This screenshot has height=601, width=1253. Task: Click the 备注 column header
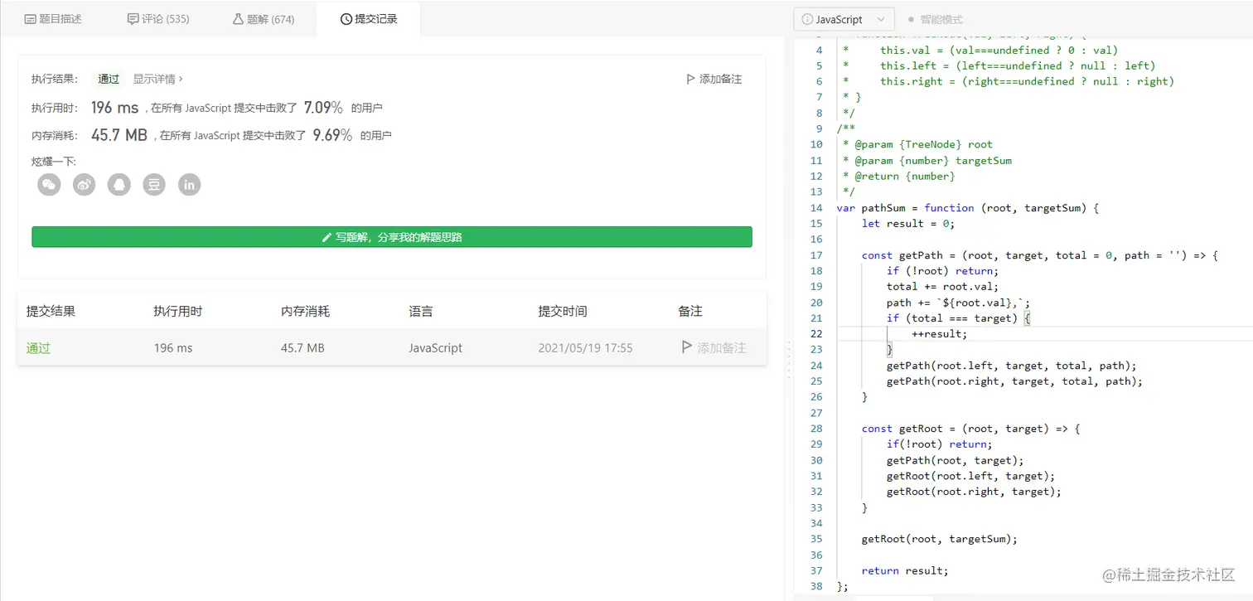[690, 311]
